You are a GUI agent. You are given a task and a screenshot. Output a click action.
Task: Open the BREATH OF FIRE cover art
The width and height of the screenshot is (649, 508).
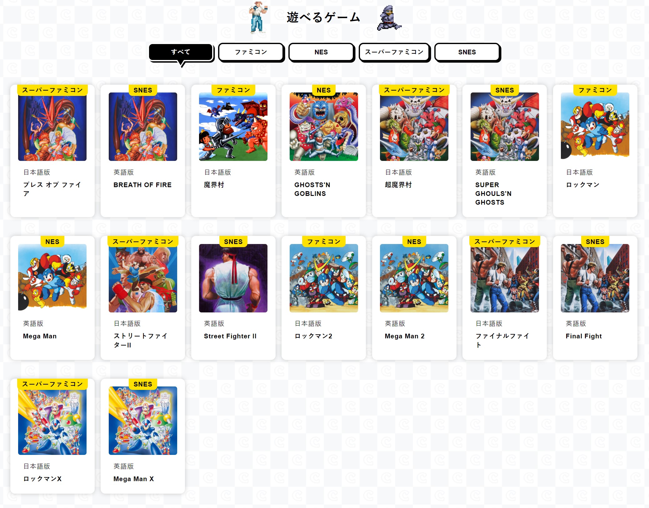(143, 127)
